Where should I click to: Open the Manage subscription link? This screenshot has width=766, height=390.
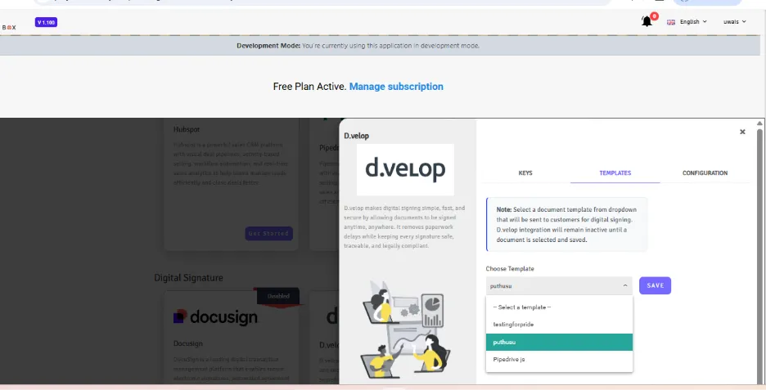click(x=396, y=87)
